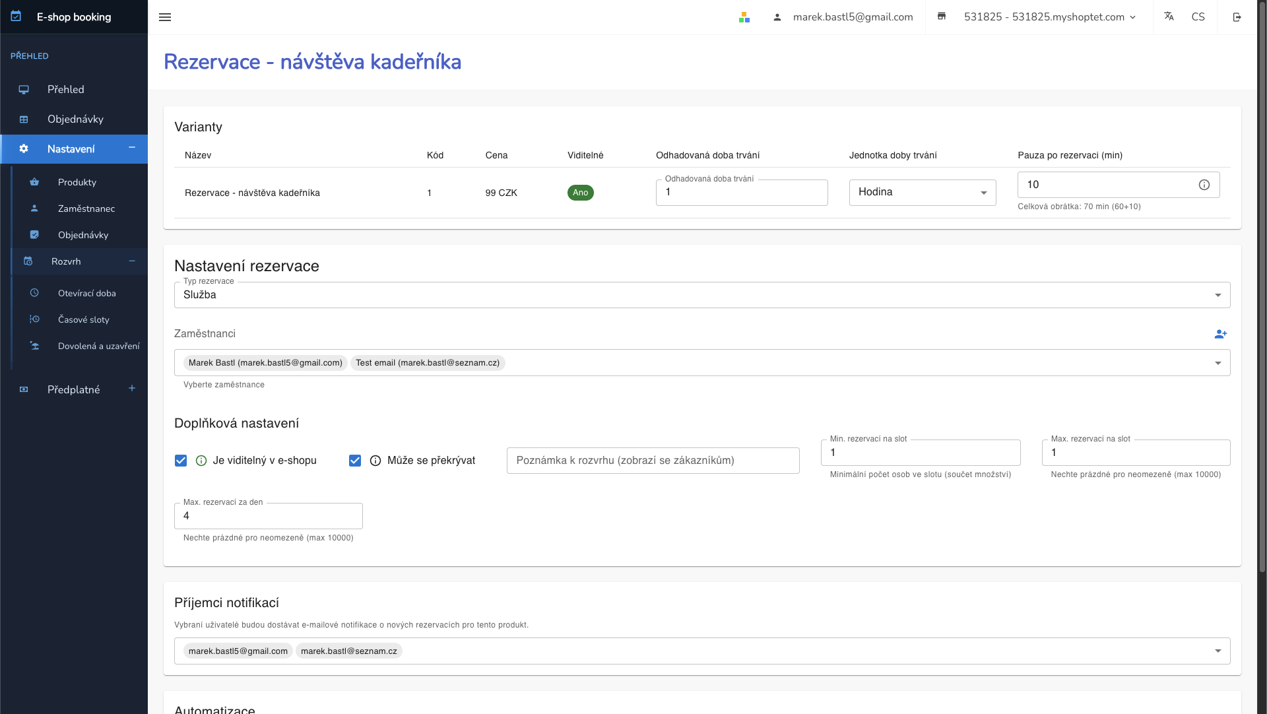Click the info icon in pause field
The image size is (1267, 714).
[1204, 185]
